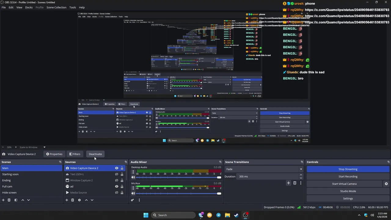Adjust the Mic/Aux volume slider

pyautogui.click(x=179, y=193)
